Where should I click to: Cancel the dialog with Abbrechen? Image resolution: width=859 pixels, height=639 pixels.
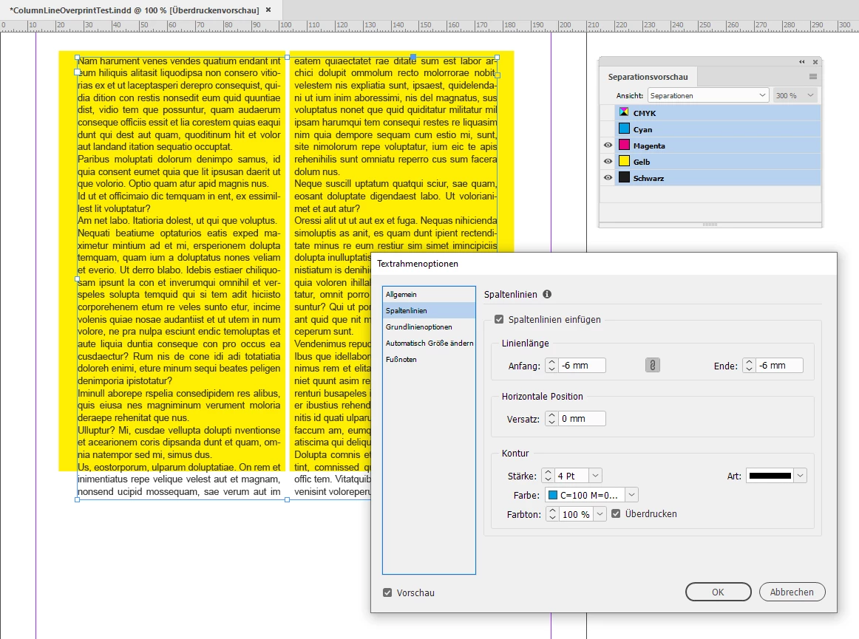click(792, 592)
